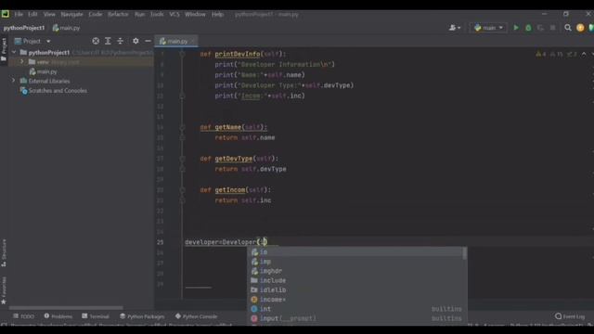Click pythonProject1 breadcrumb in navigation bar

pos(24,28)
